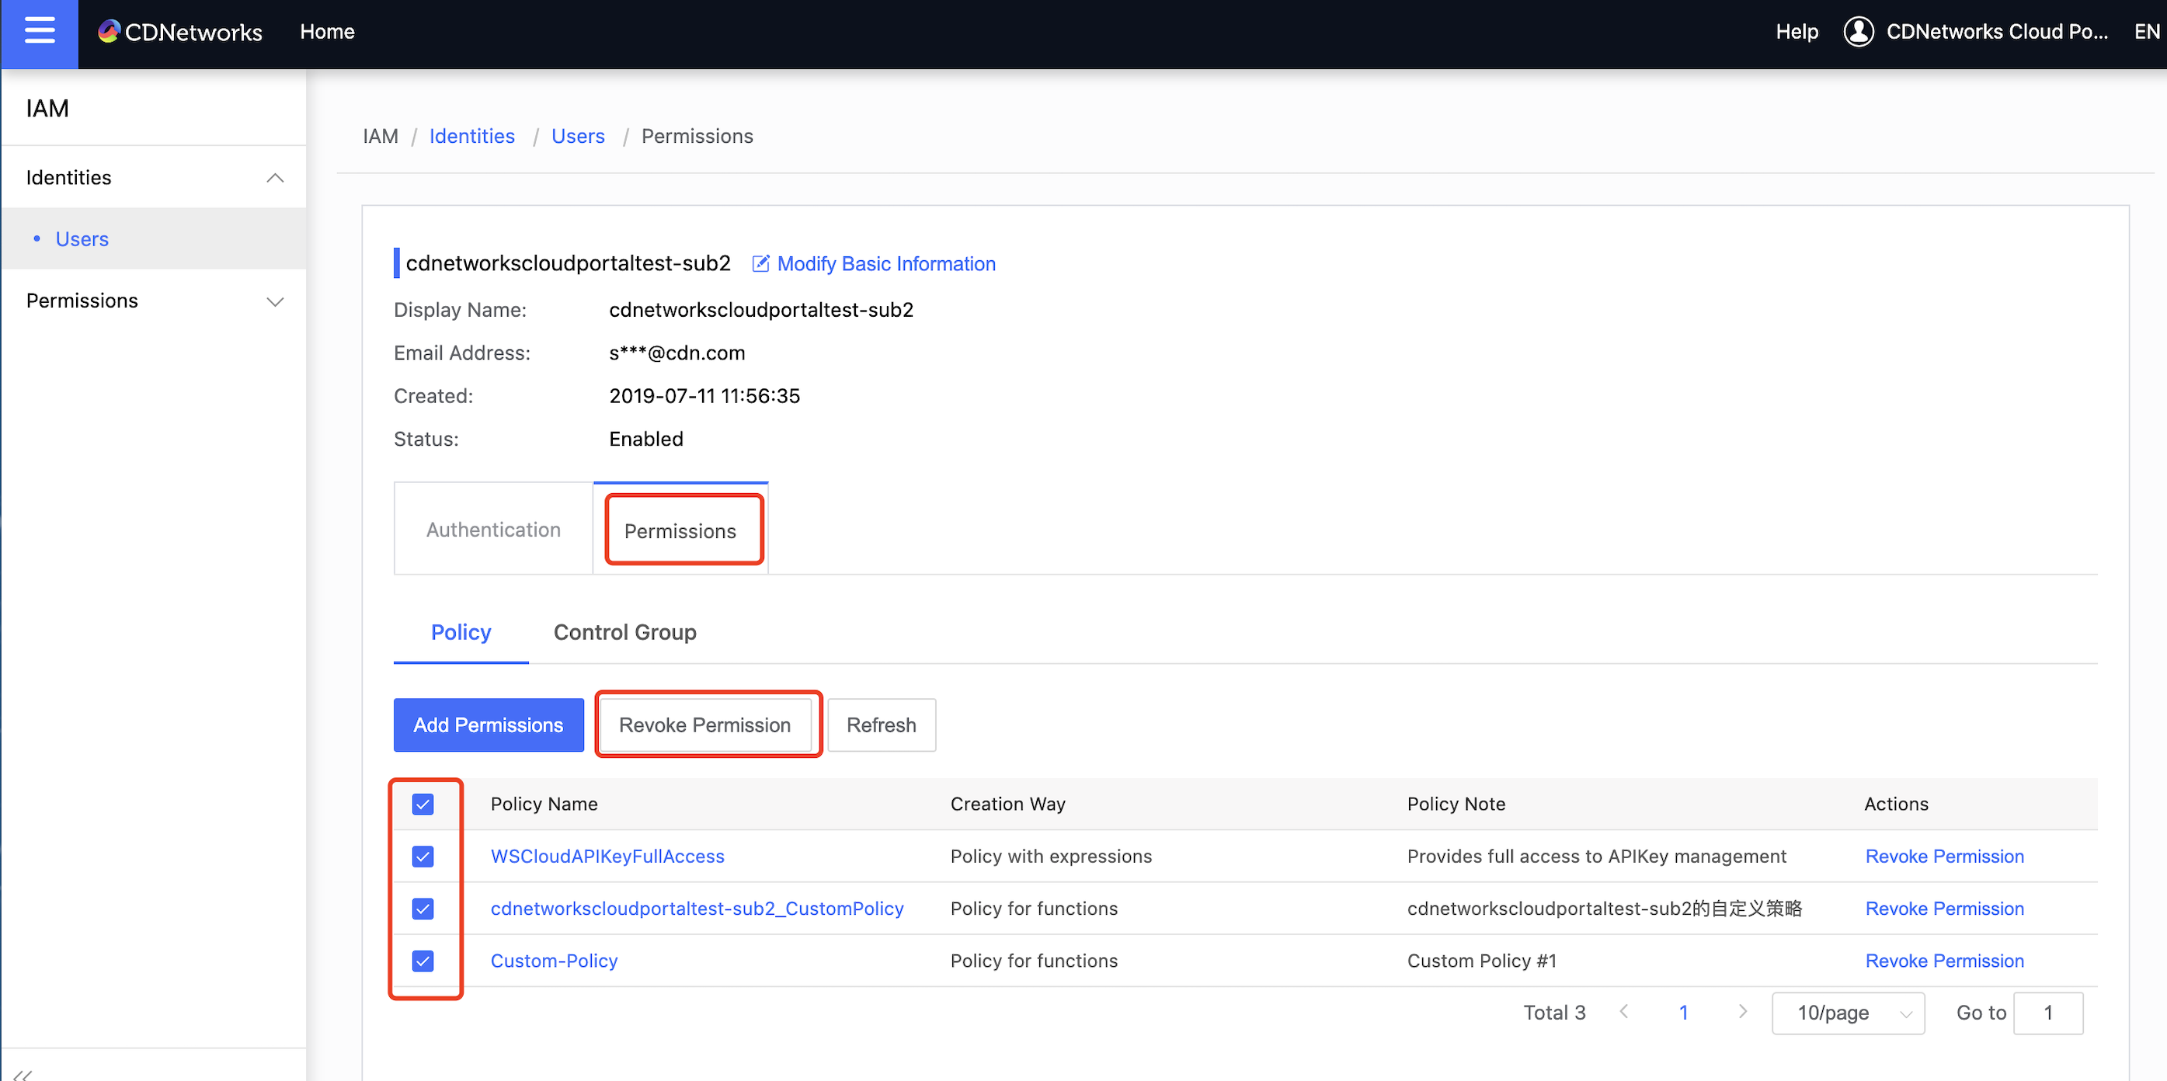Click page number 1 in pagination

(1683, 1012)
